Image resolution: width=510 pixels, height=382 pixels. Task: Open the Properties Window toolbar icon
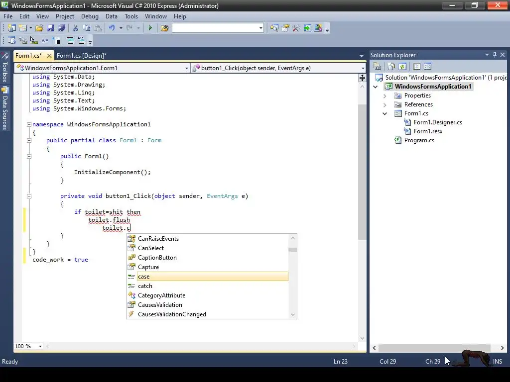[x=285, y=28]
